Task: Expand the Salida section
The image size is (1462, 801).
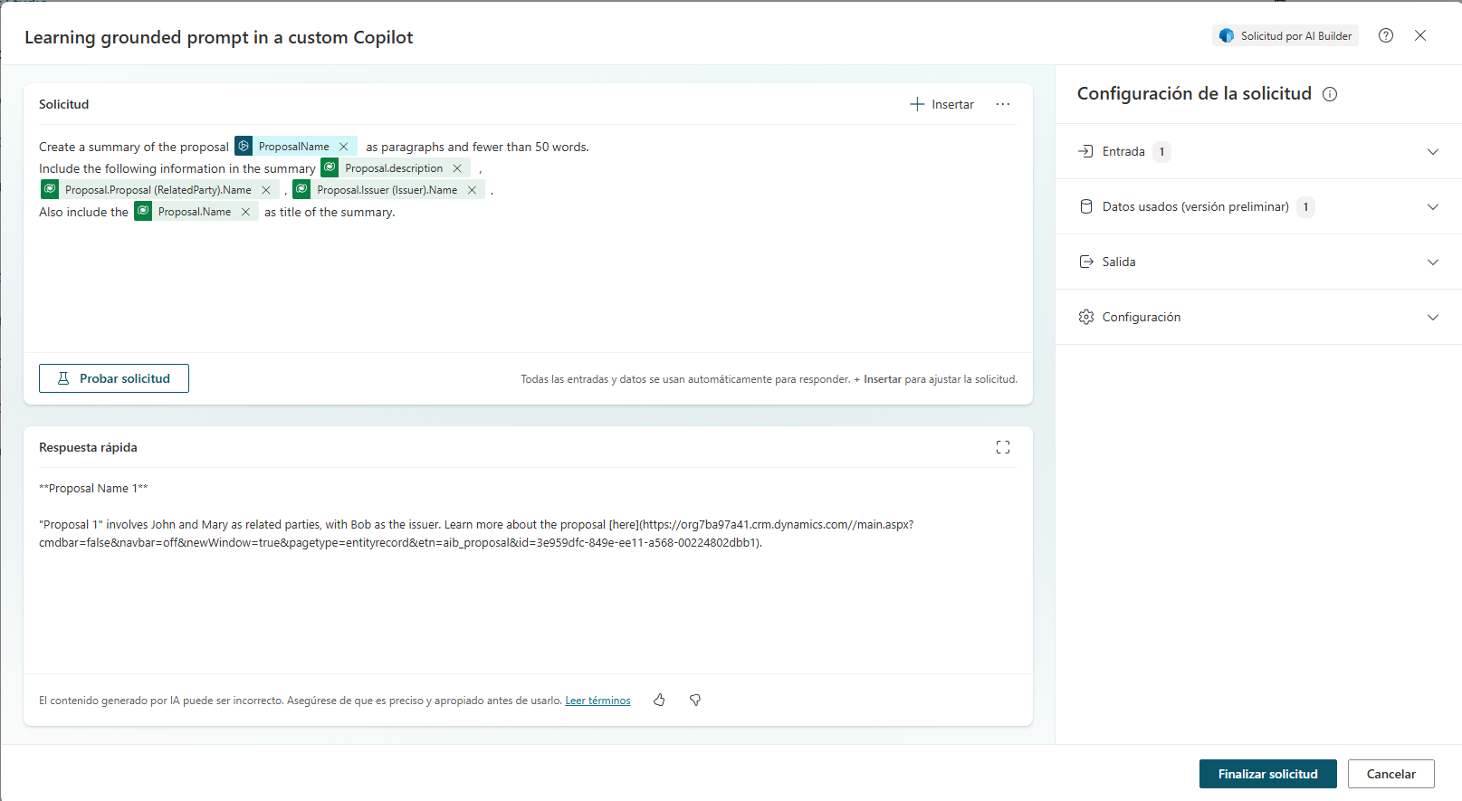Action: click(x=1258, y=262)
